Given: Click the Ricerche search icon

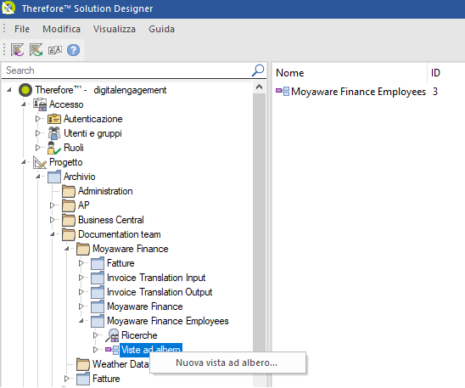Looking at the screenshot, I should coord(112,335).
